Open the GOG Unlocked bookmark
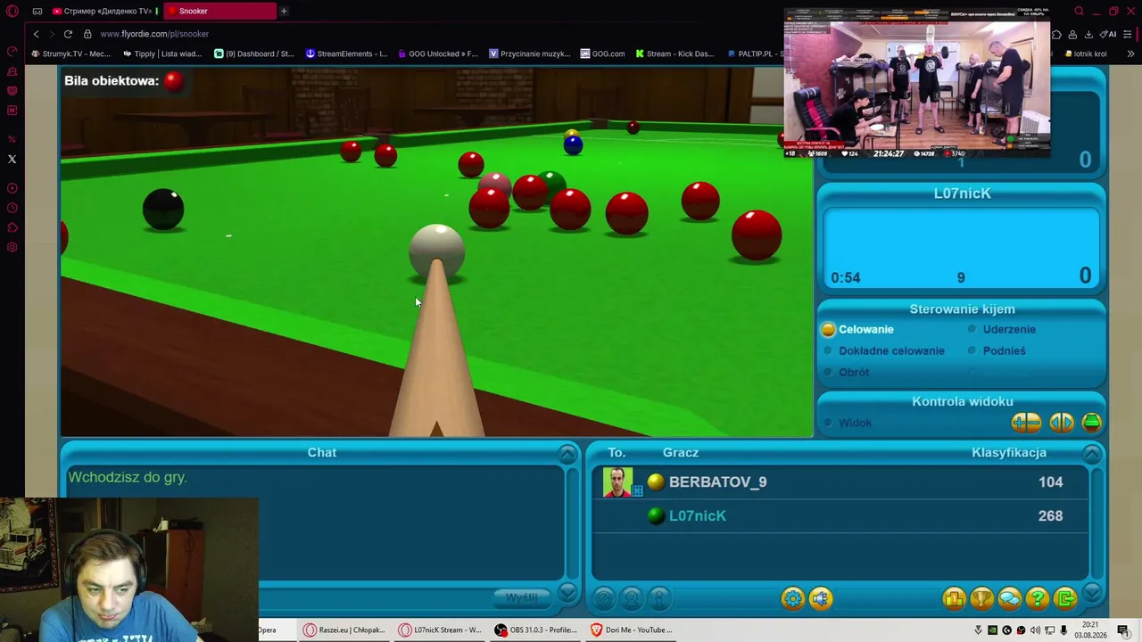This screenshot has width=1142, height=642. coord(437,53)
